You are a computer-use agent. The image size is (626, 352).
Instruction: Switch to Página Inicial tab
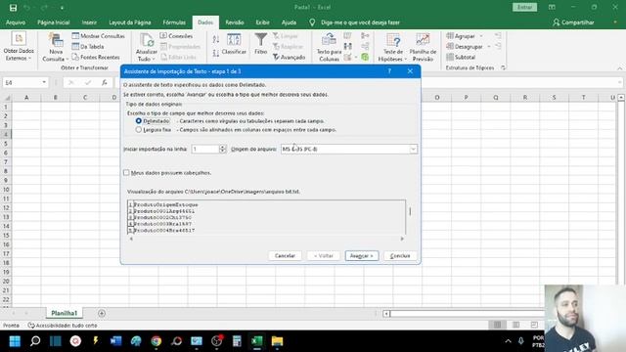click(54, 22)
